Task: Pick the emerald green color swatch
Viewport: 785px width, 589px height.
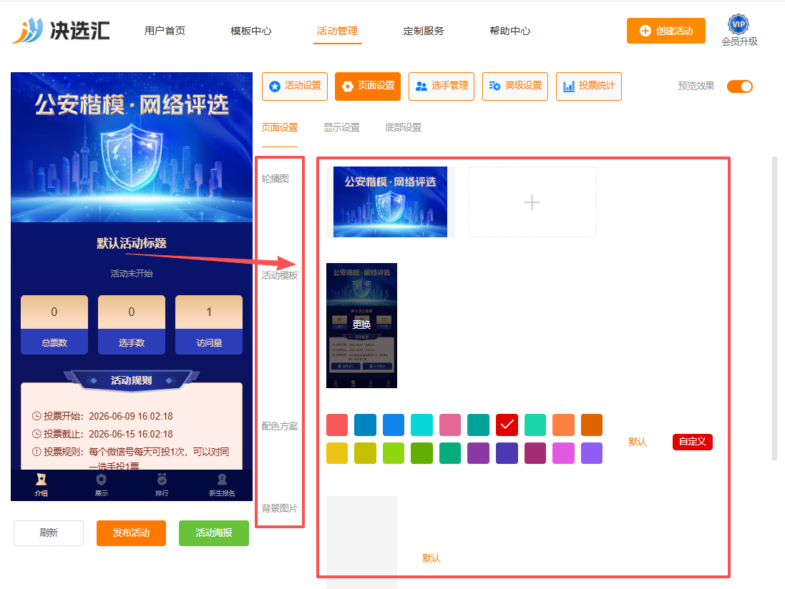Action: (450, 453)
